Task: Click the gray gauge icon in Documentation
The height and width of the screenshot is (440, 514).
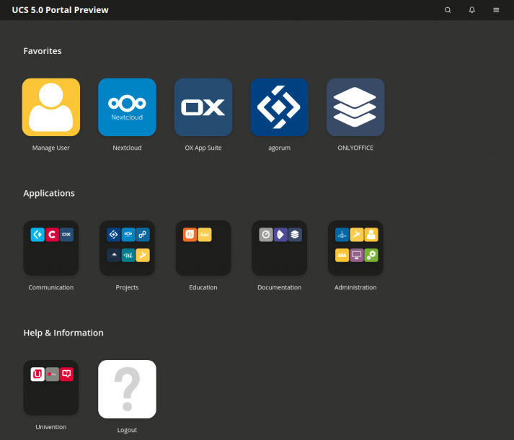Action: point(266,235)
